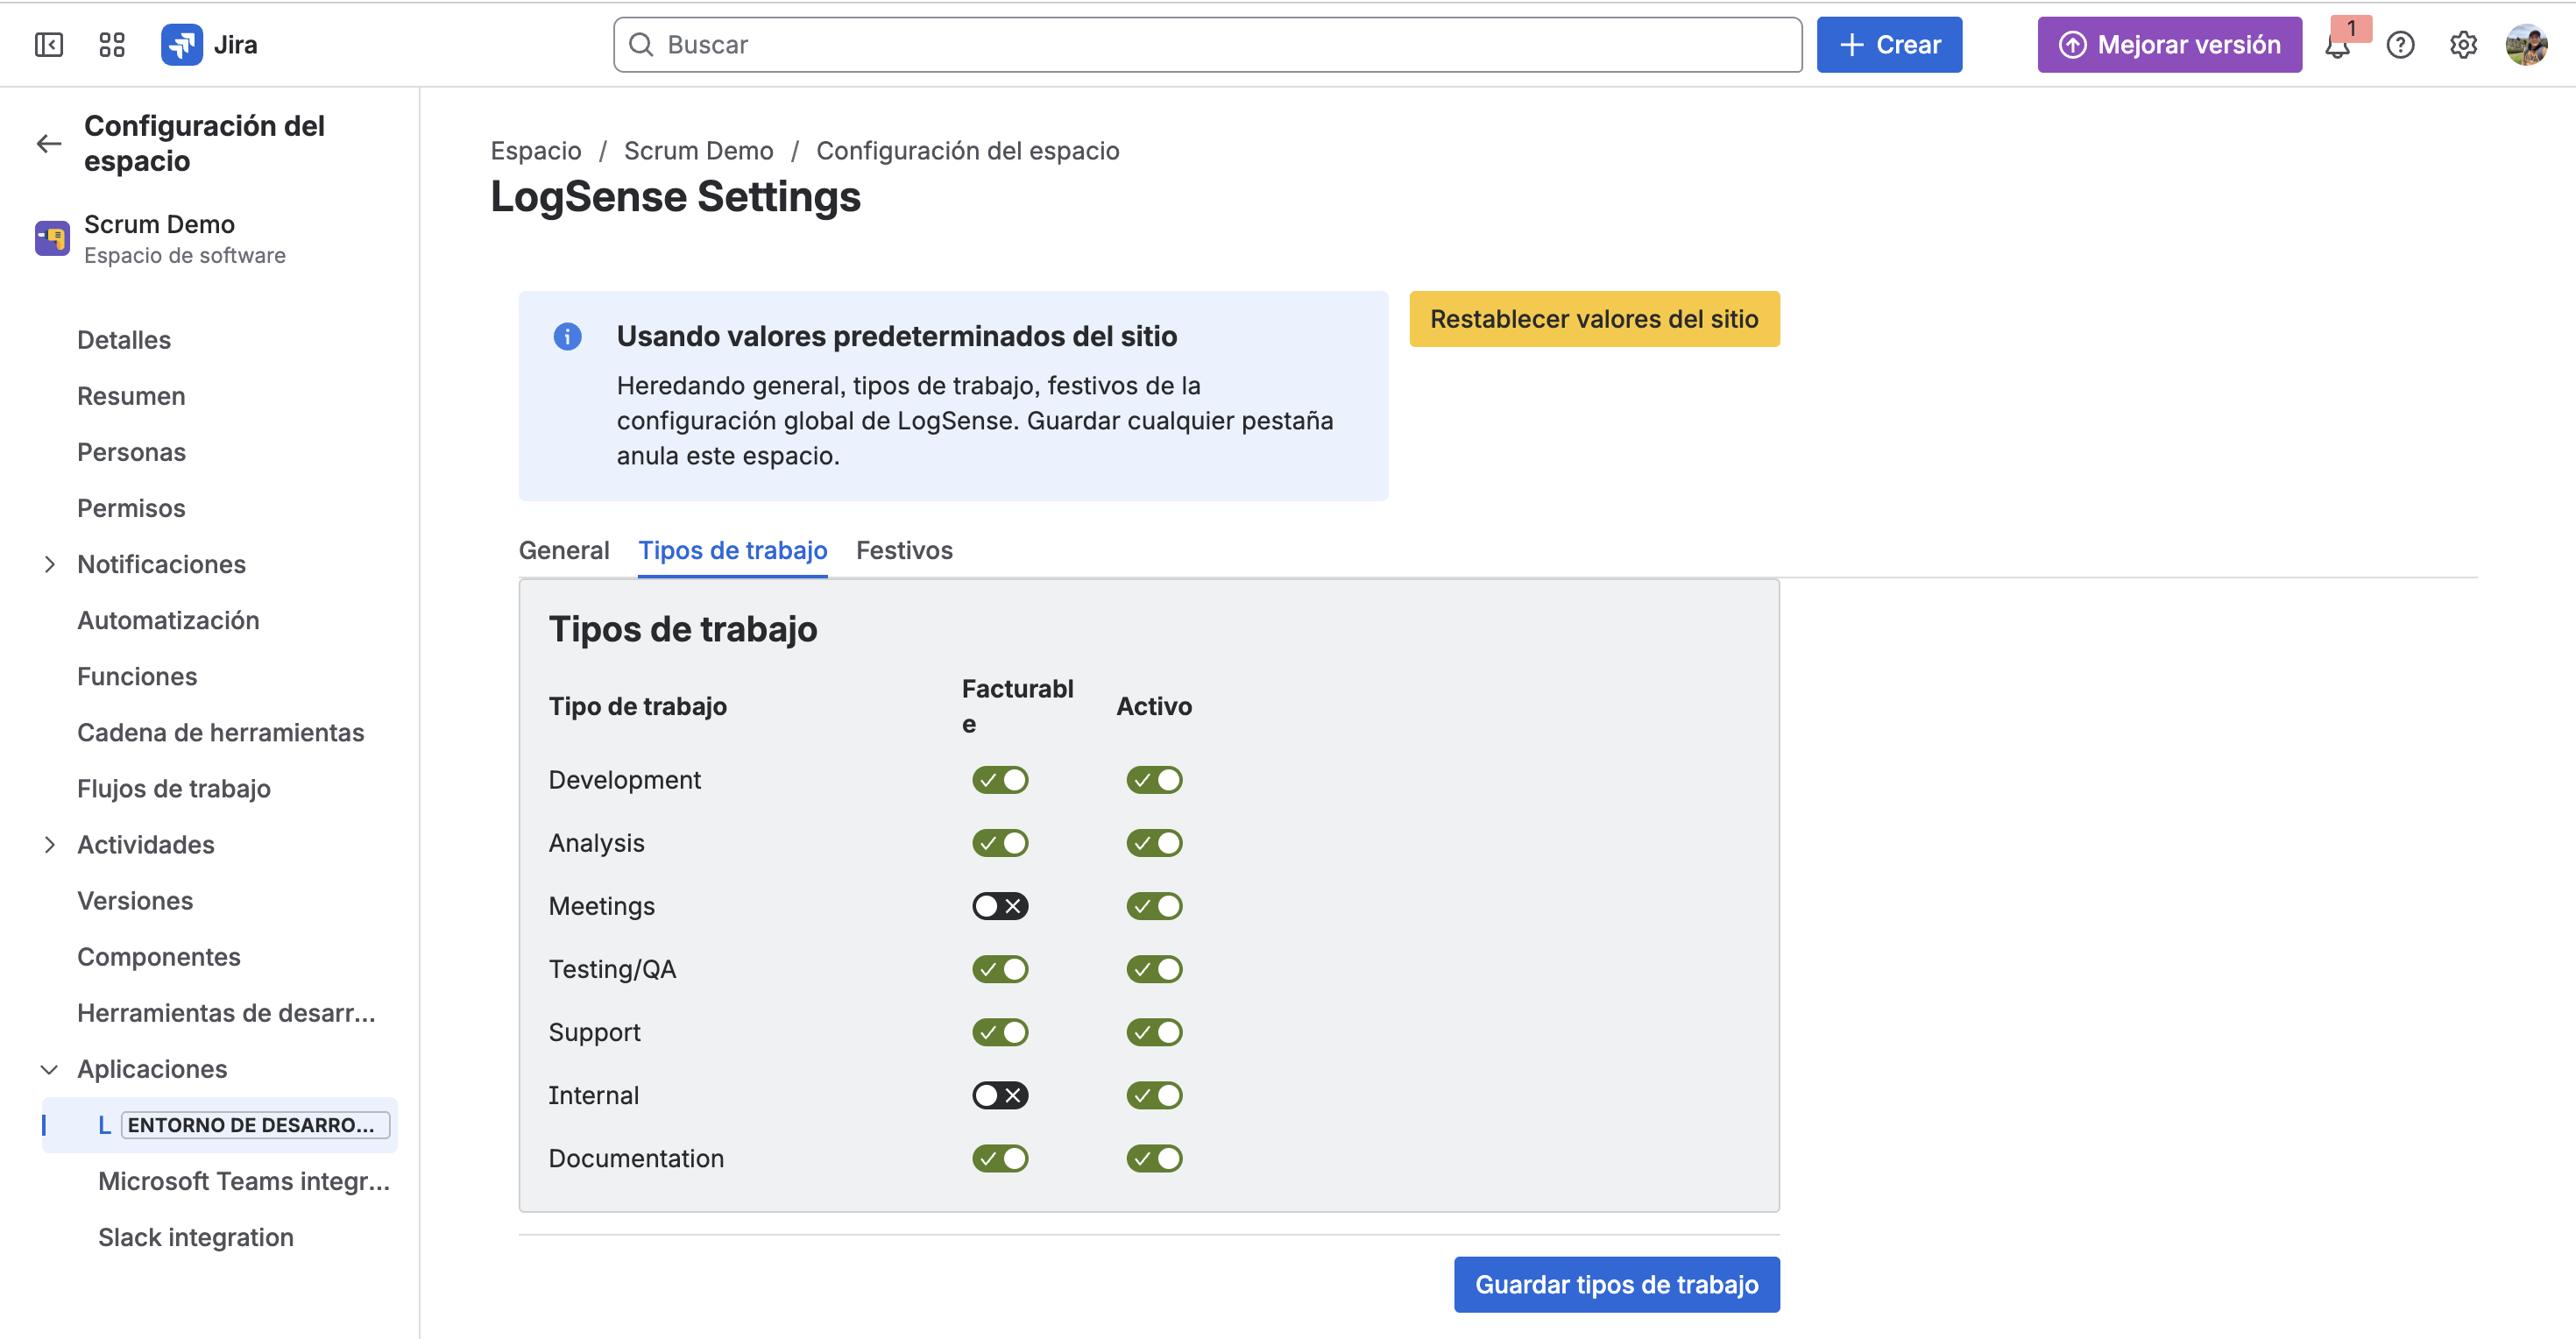Select the ENTORNO DE DESARROLLO app item

click(220, 1125)
